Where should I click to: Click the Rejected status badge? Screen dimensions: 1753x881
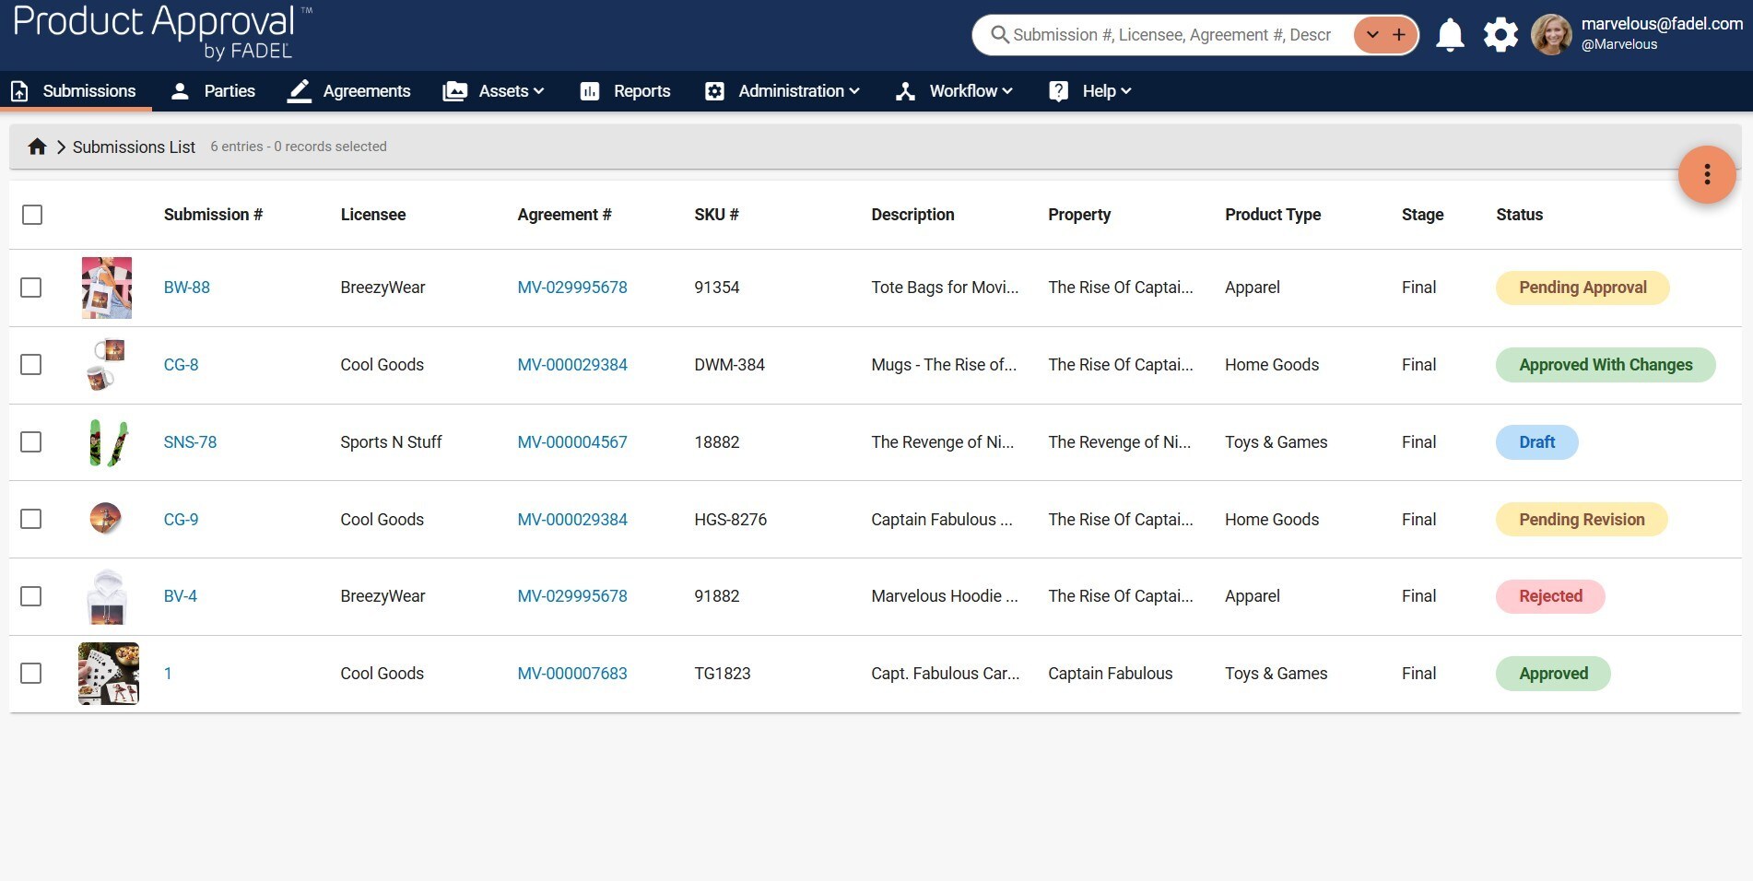1549,596
